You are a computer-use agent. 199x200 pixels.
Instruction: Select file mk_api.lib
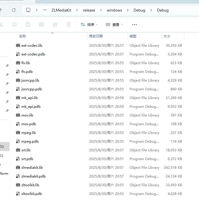[x=30, y=98]
